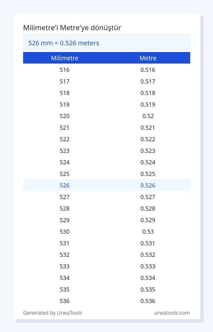This screenshot has height=332, width=213.
Task: Click the 536 millimetre cell
Action: [64, 301]
